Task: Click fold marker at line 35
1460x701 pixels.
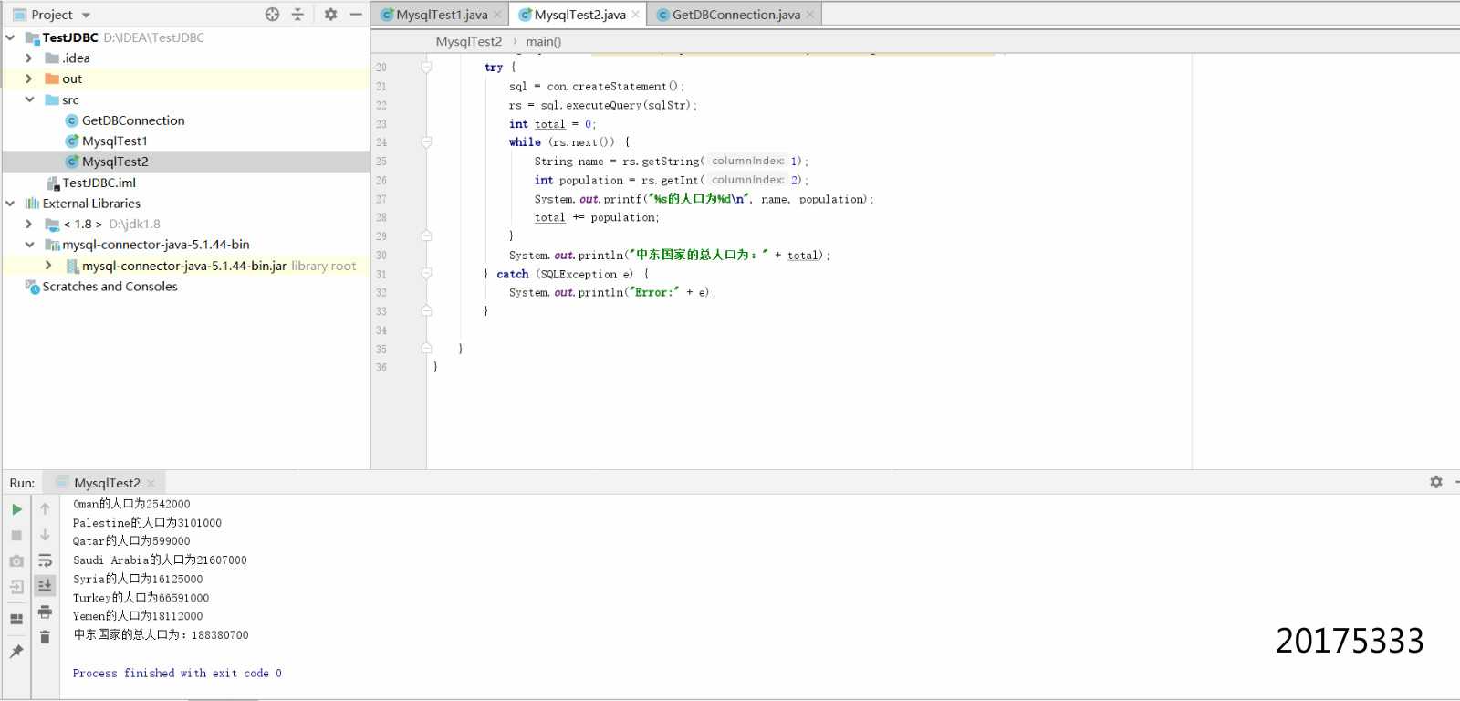Action: [x=426, y=349]
